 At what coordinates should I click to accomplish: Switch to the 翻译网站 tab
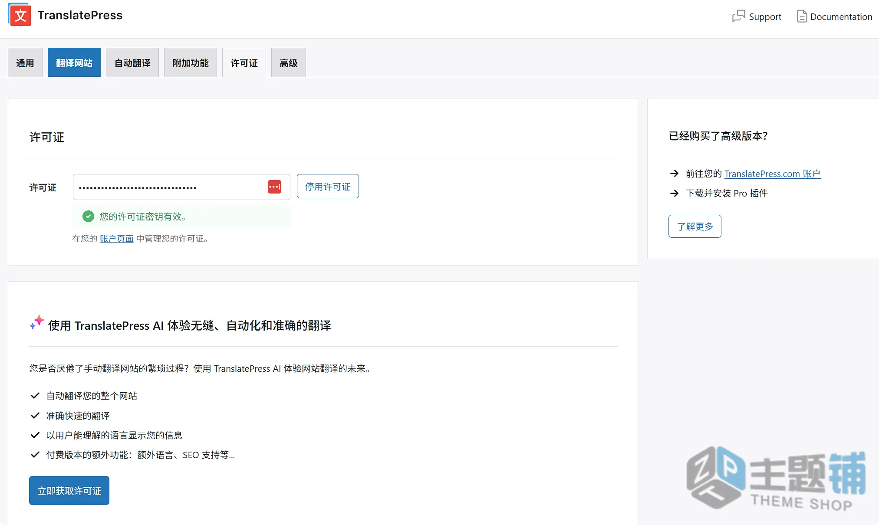coord(74,62)
